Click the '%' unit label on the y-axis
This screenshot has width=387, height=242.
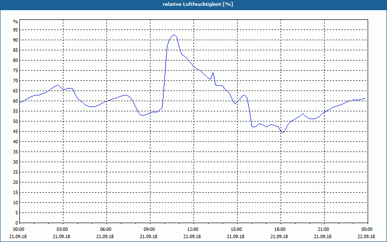(x=15, y=22)
